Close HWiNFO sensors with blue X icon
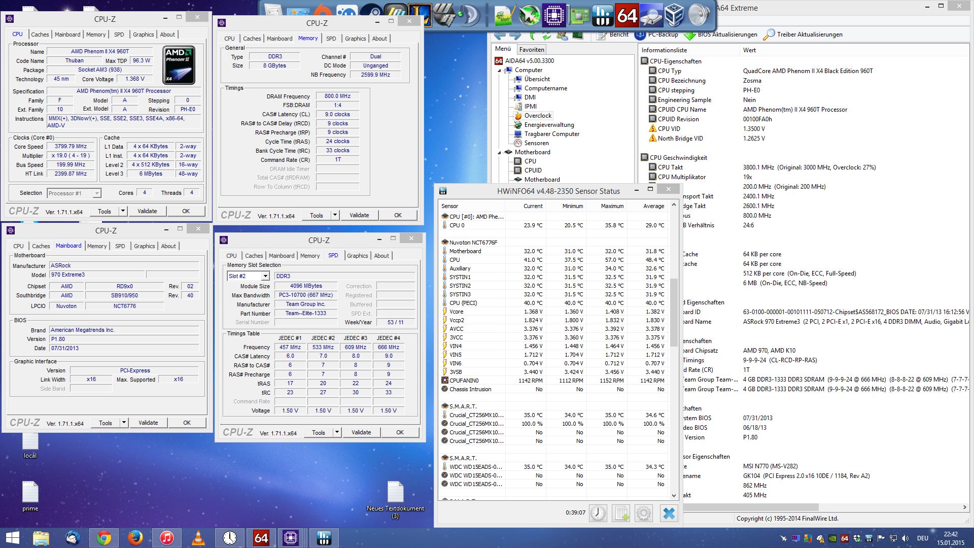 (x=669, y=513)
